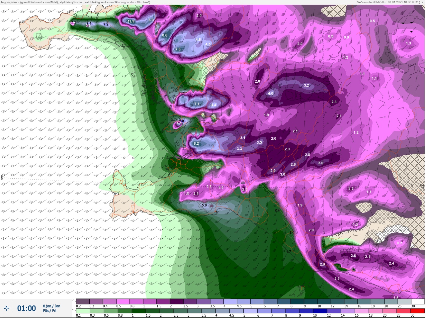Click the 4.0 precipitation value on the map
Image resolution: width=425 pixels, height=318 pixels.
coord(271,93)
